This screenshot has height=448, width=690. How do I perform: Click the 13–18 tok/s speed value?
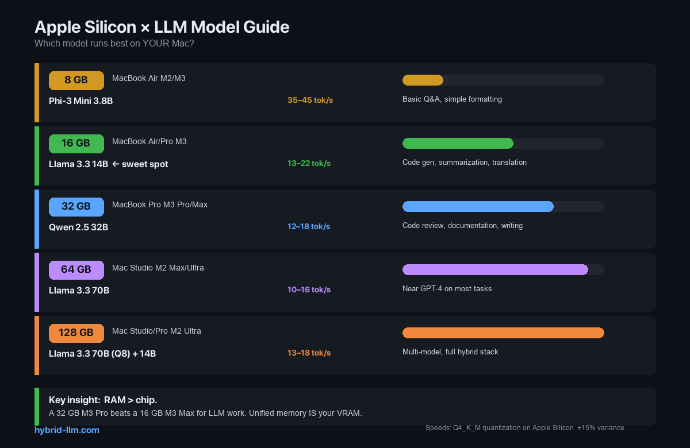[x=309, y=353]
